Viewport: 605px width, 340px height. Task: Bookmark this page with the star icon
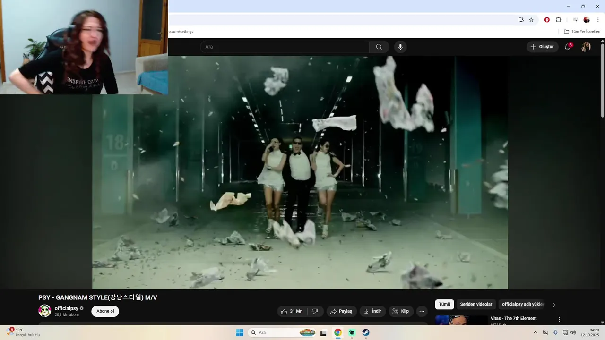(531, 20)
